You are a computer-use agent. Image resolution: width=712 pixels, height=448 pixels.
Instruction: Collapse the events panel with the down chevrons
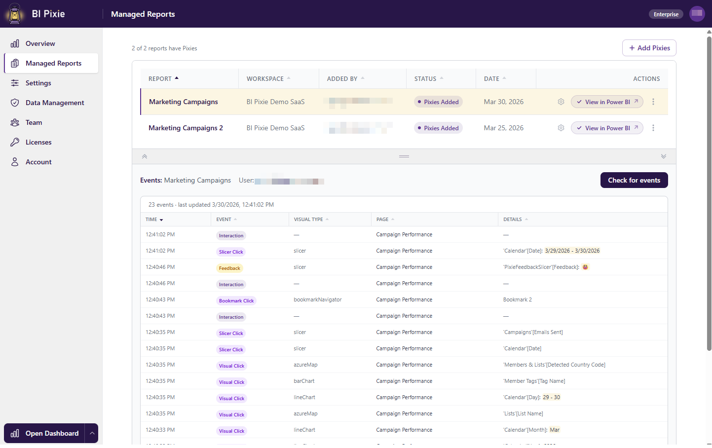[x=664, y=156]
